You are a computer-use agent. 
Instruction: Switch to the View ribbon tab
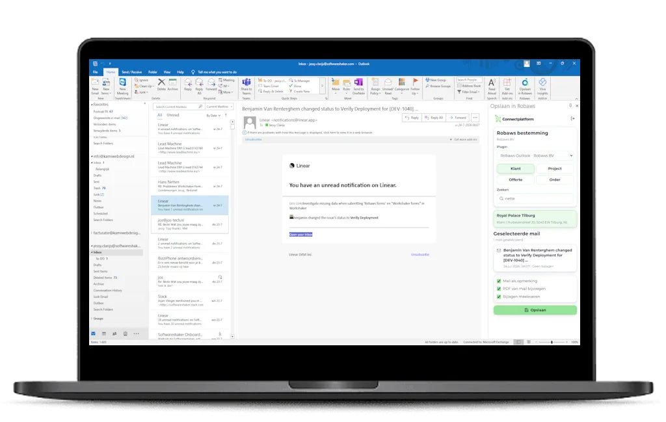pos(167,72)
